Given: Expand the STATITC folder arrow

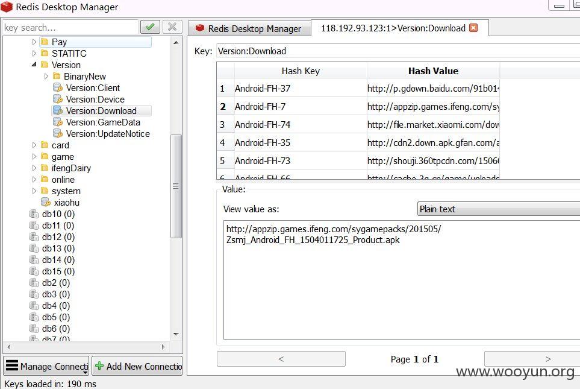Looking at the screenshot, I should [34, 53].
